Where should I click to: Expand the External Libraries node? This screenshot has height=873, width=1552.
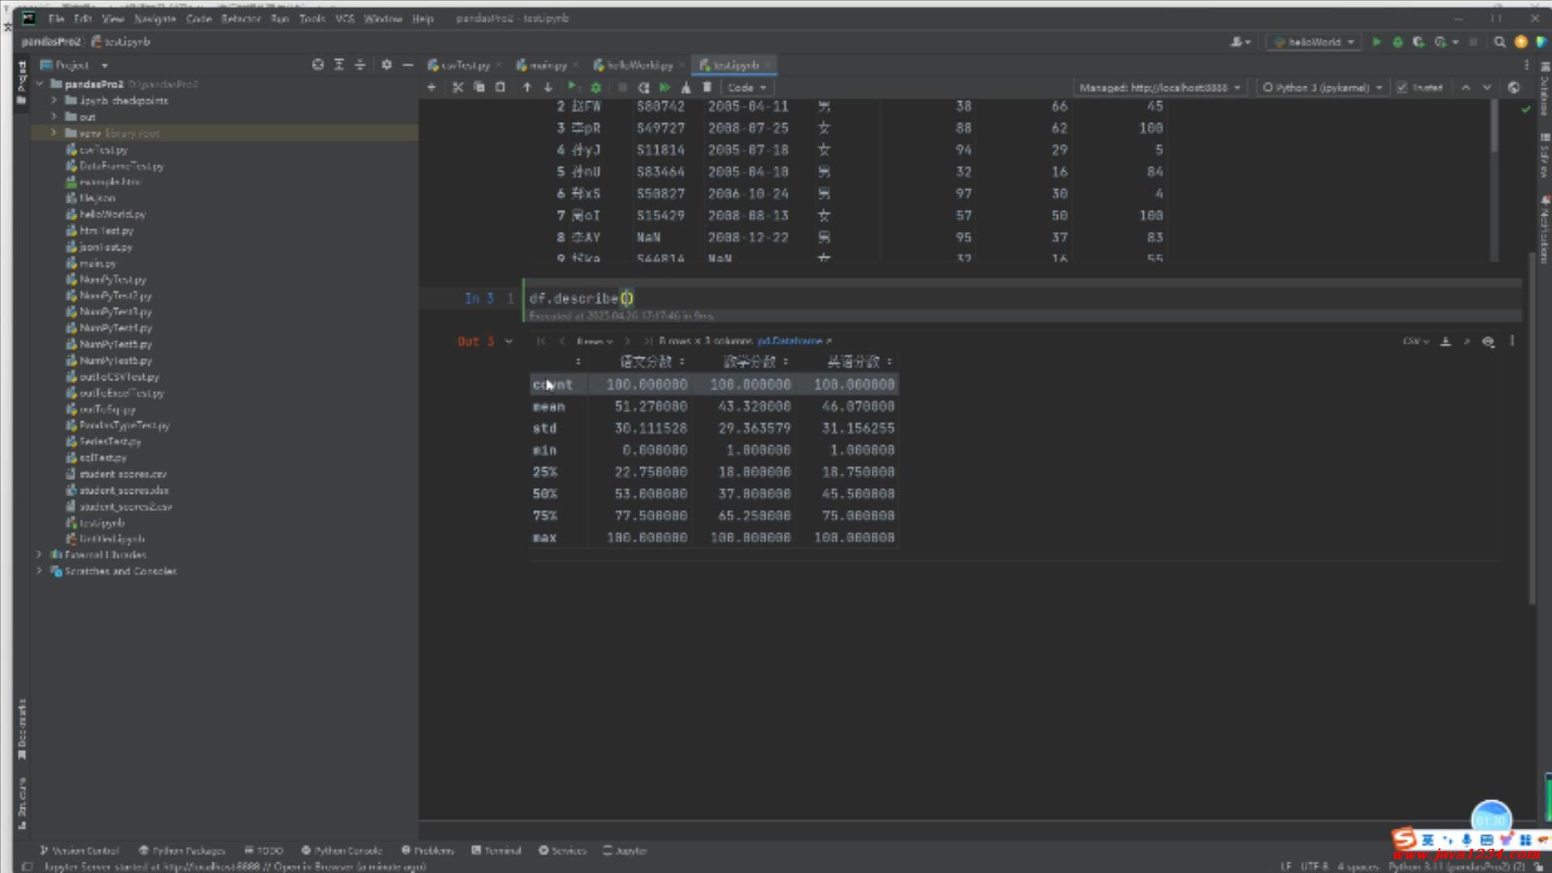[x=39, y=555]
